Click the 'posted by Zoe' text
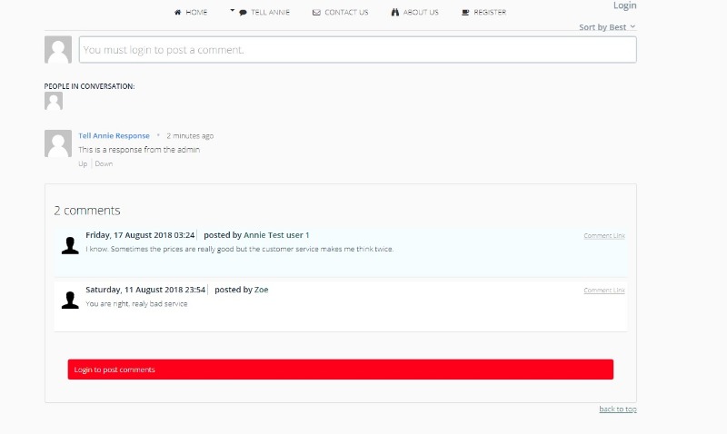This screenshot has height=434, width=727. (x=242, y=290)
